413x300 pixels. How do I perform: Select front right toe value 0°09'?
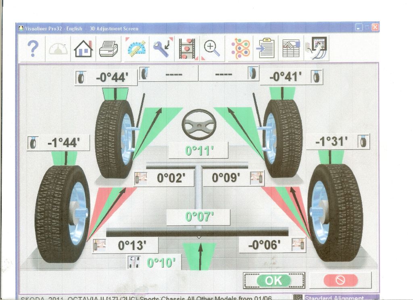coord(226,178)
